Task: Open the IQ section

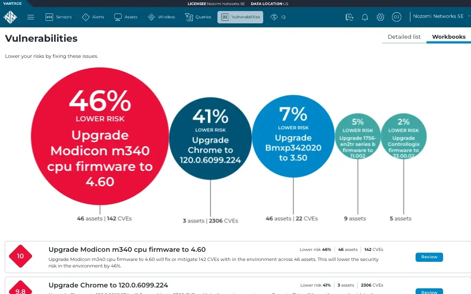Action: coord(278,17)
